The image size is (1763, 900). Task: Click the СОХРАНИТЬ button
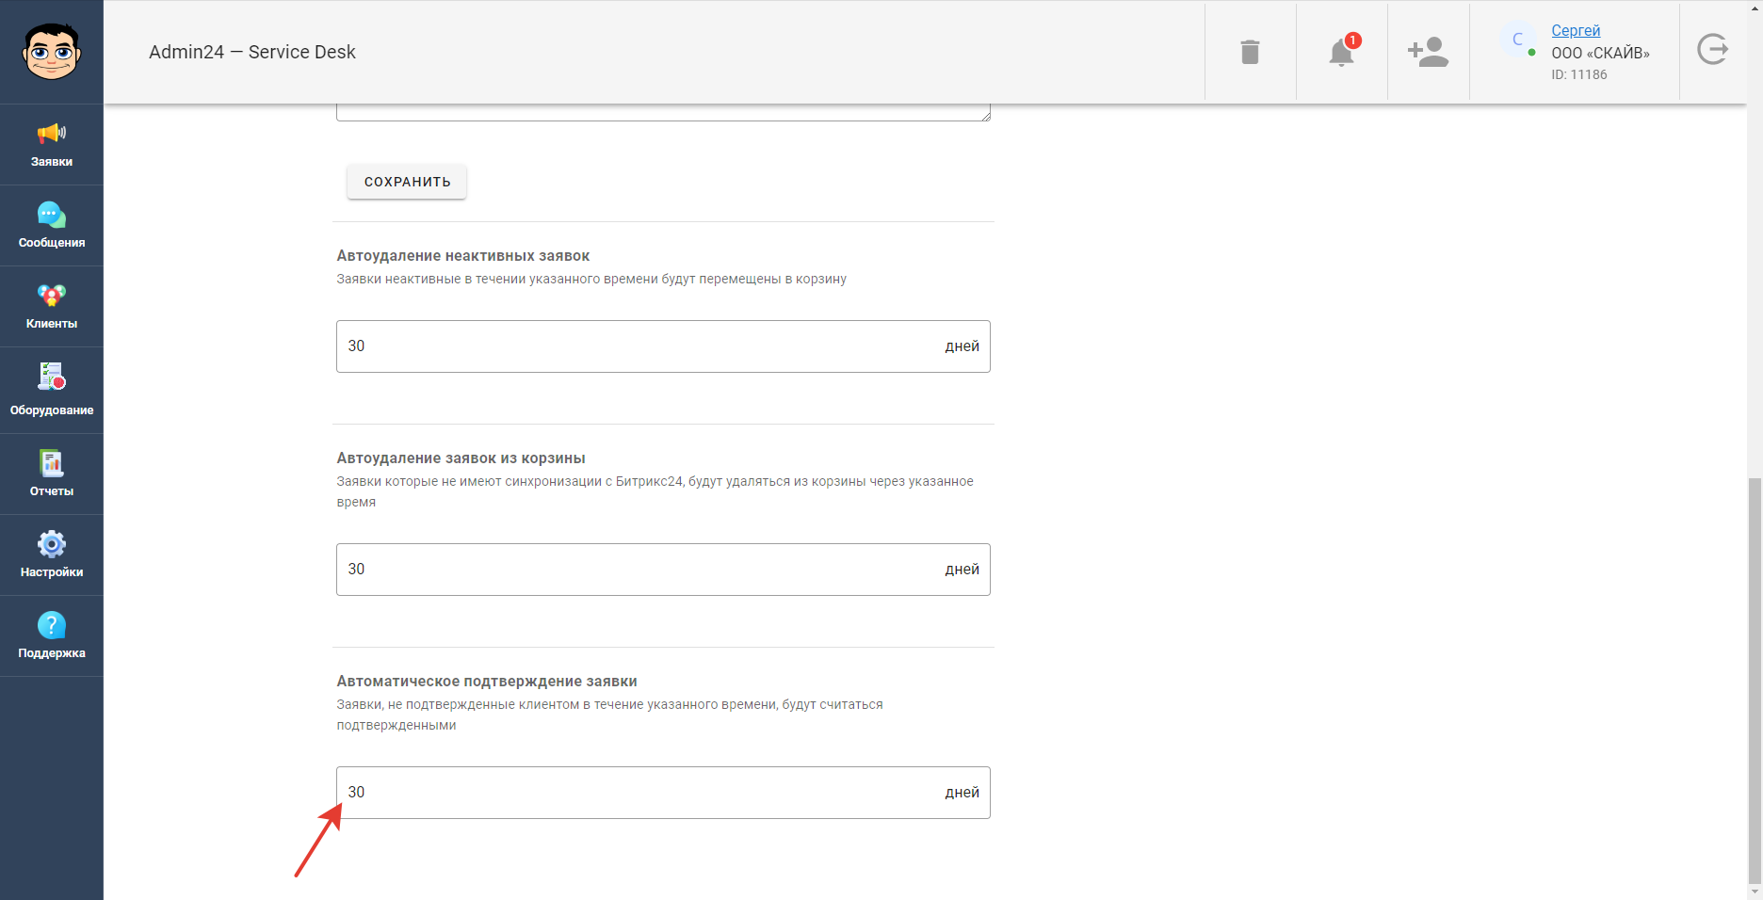pos(407,182)
